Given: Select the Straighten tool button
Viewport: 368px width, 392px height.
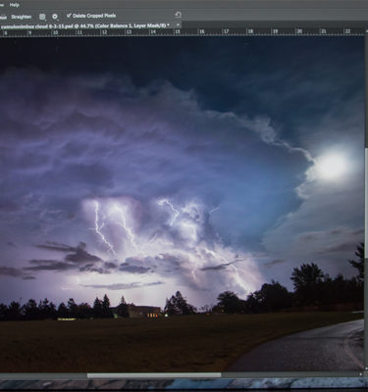Looking at the screenshot, I should pyautogui.click(x=22, y=17).
